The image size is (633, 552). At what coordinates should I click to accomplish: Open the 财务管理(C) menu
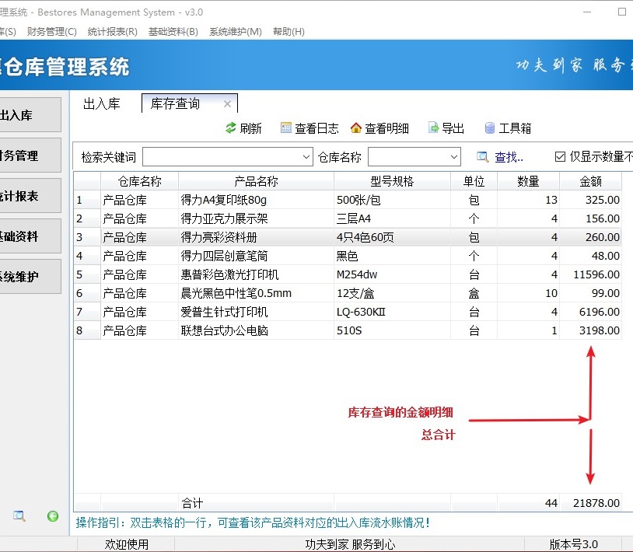click(51, 31)
